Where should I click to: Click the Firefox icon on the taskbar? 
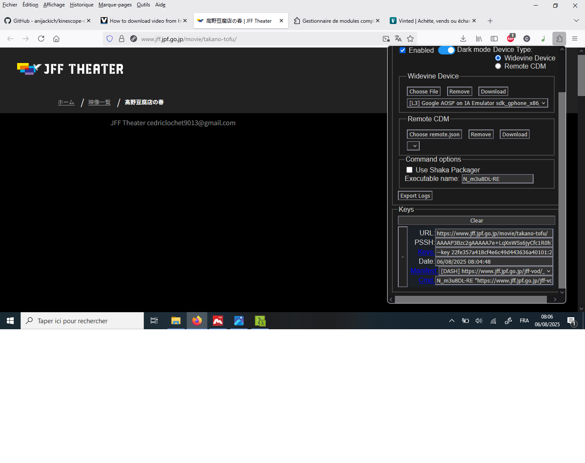tap(197, 321)
